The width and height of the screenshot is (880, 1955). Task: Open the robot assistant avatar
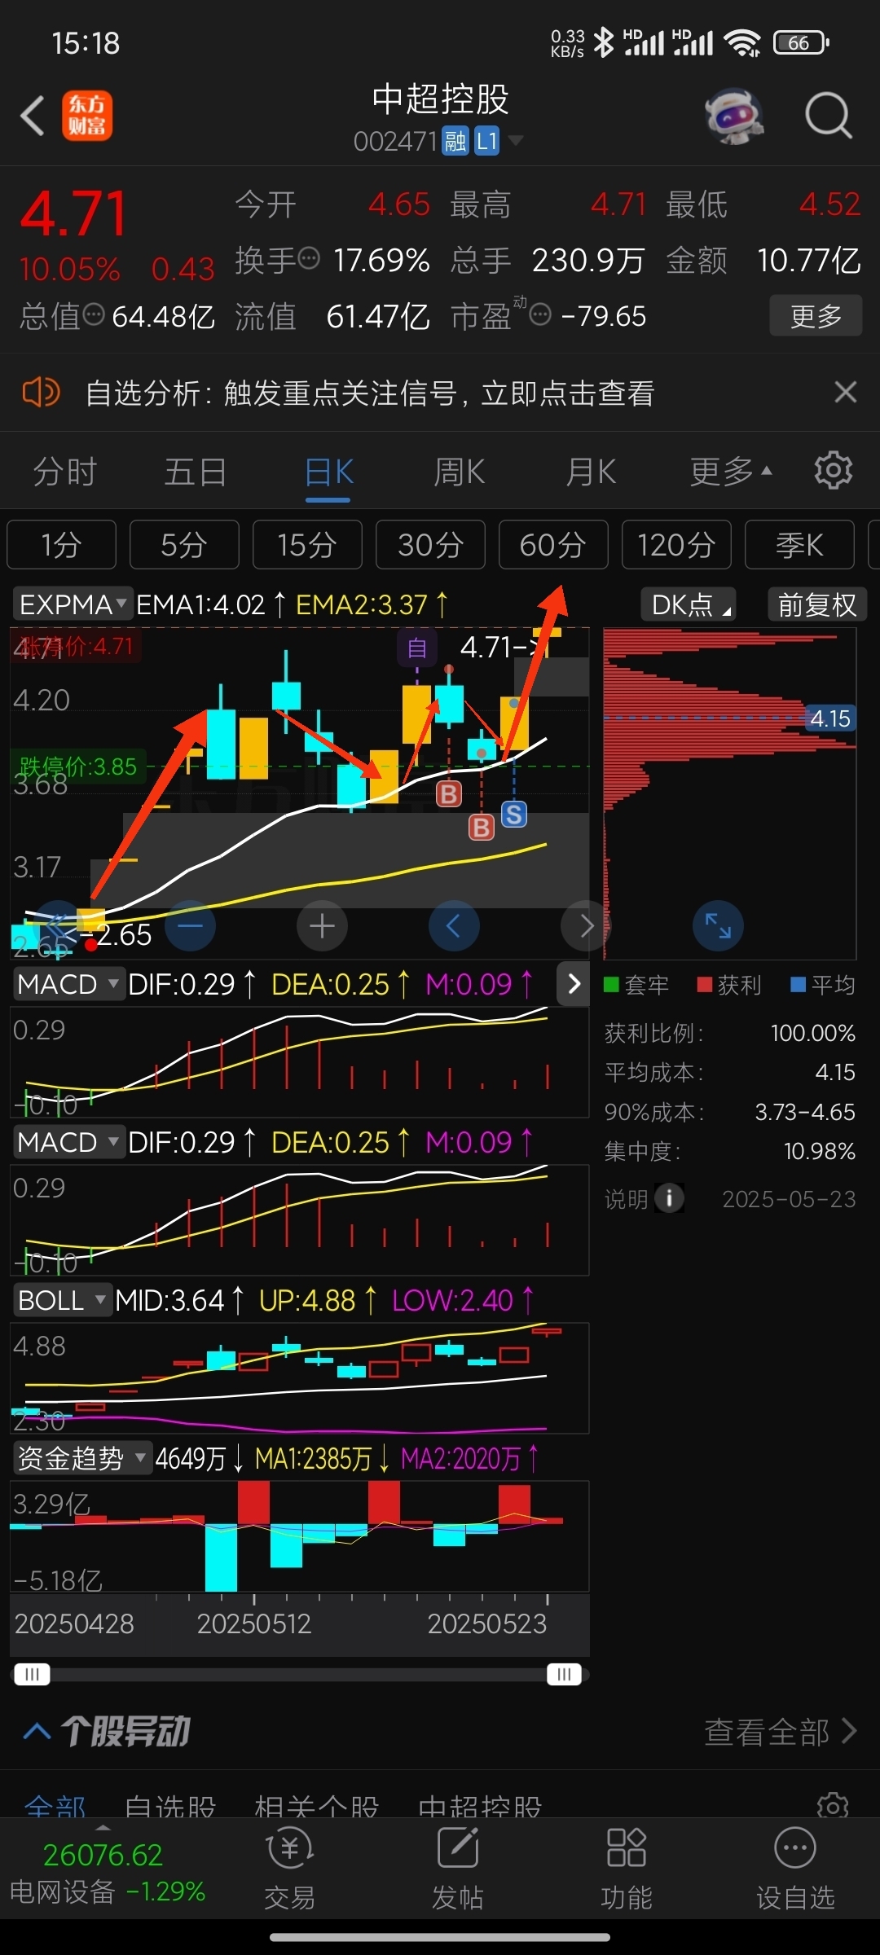click(734, 116)
